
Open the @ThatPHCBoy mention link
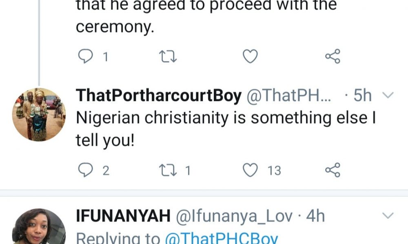click(x=222, y=238)
